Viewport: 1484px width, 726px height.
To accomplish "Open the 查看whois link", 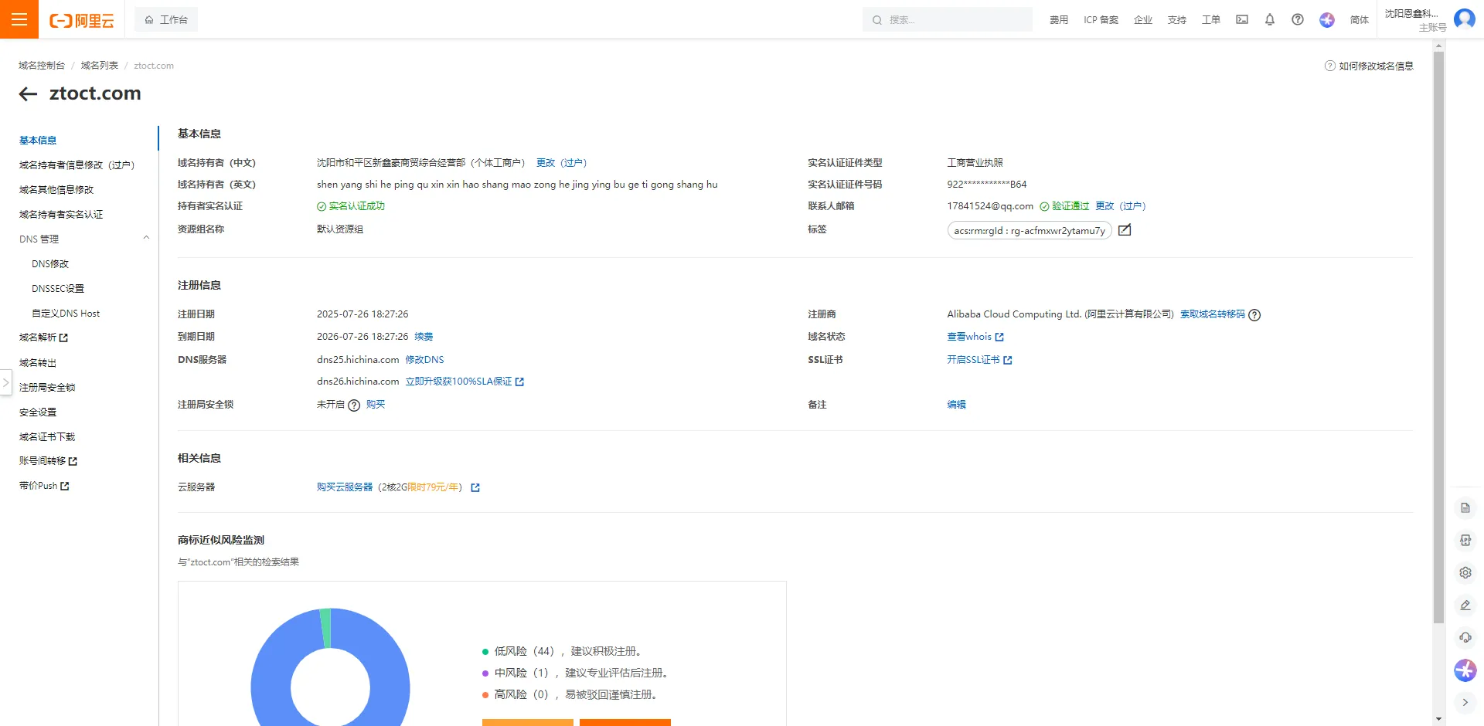I will [975, 337].
